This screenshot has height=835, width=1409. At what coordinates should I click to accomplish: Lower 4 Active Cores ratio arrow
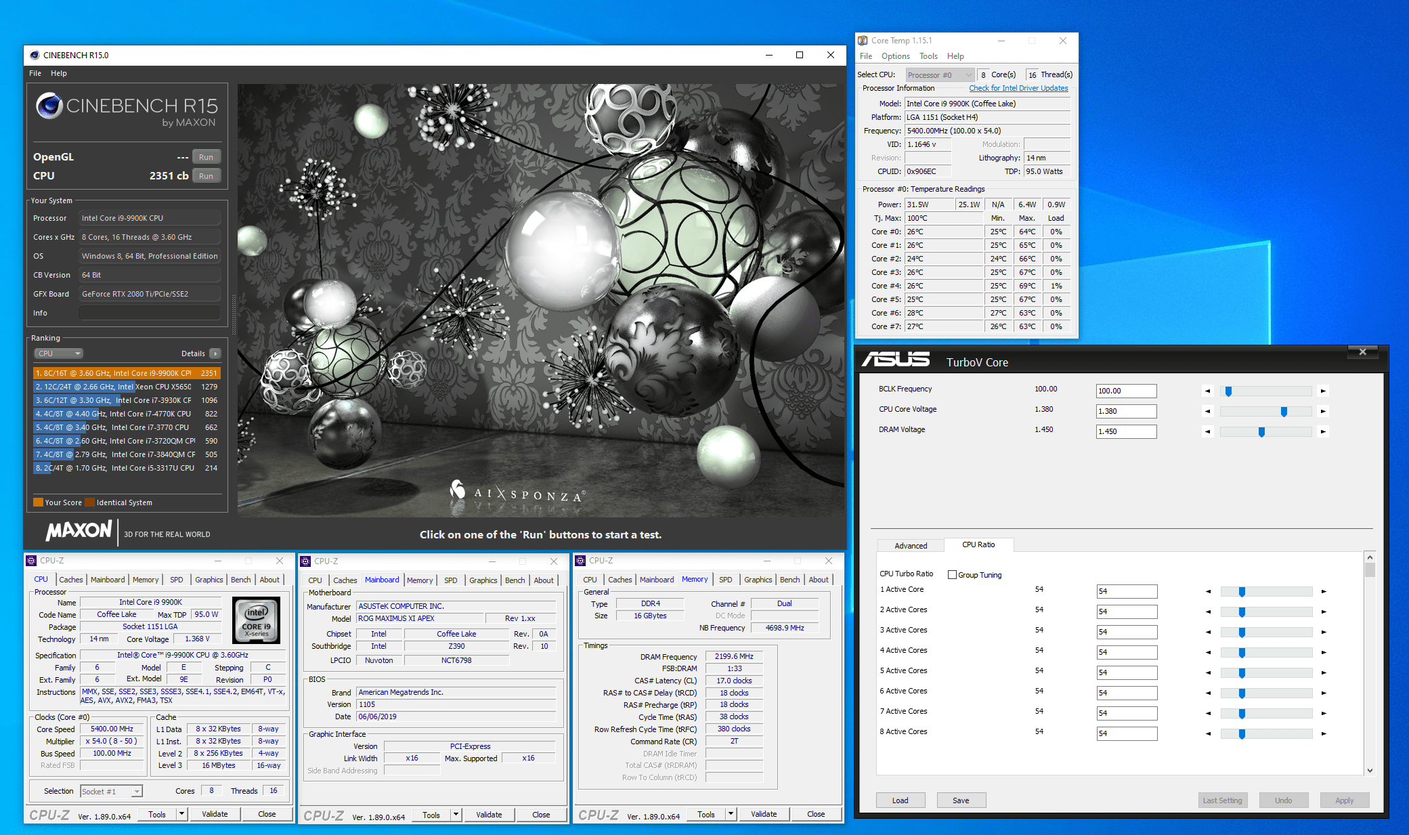click(x=1208, y=652)
